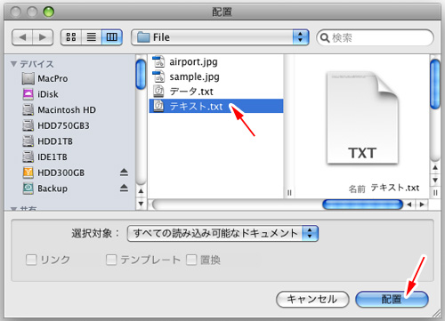
Task: Click the preview pane vertical scrollbar thumb
Action: click(435, 84)
